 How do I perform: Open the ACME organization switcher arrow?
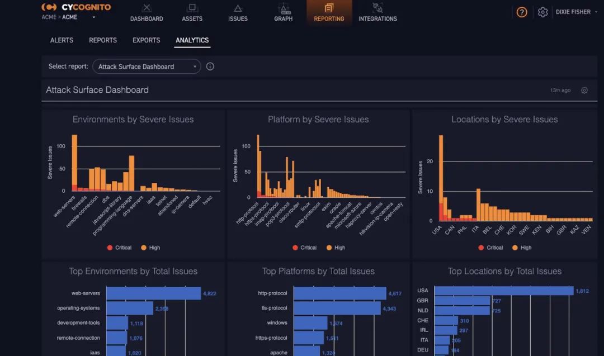(93, 17)
